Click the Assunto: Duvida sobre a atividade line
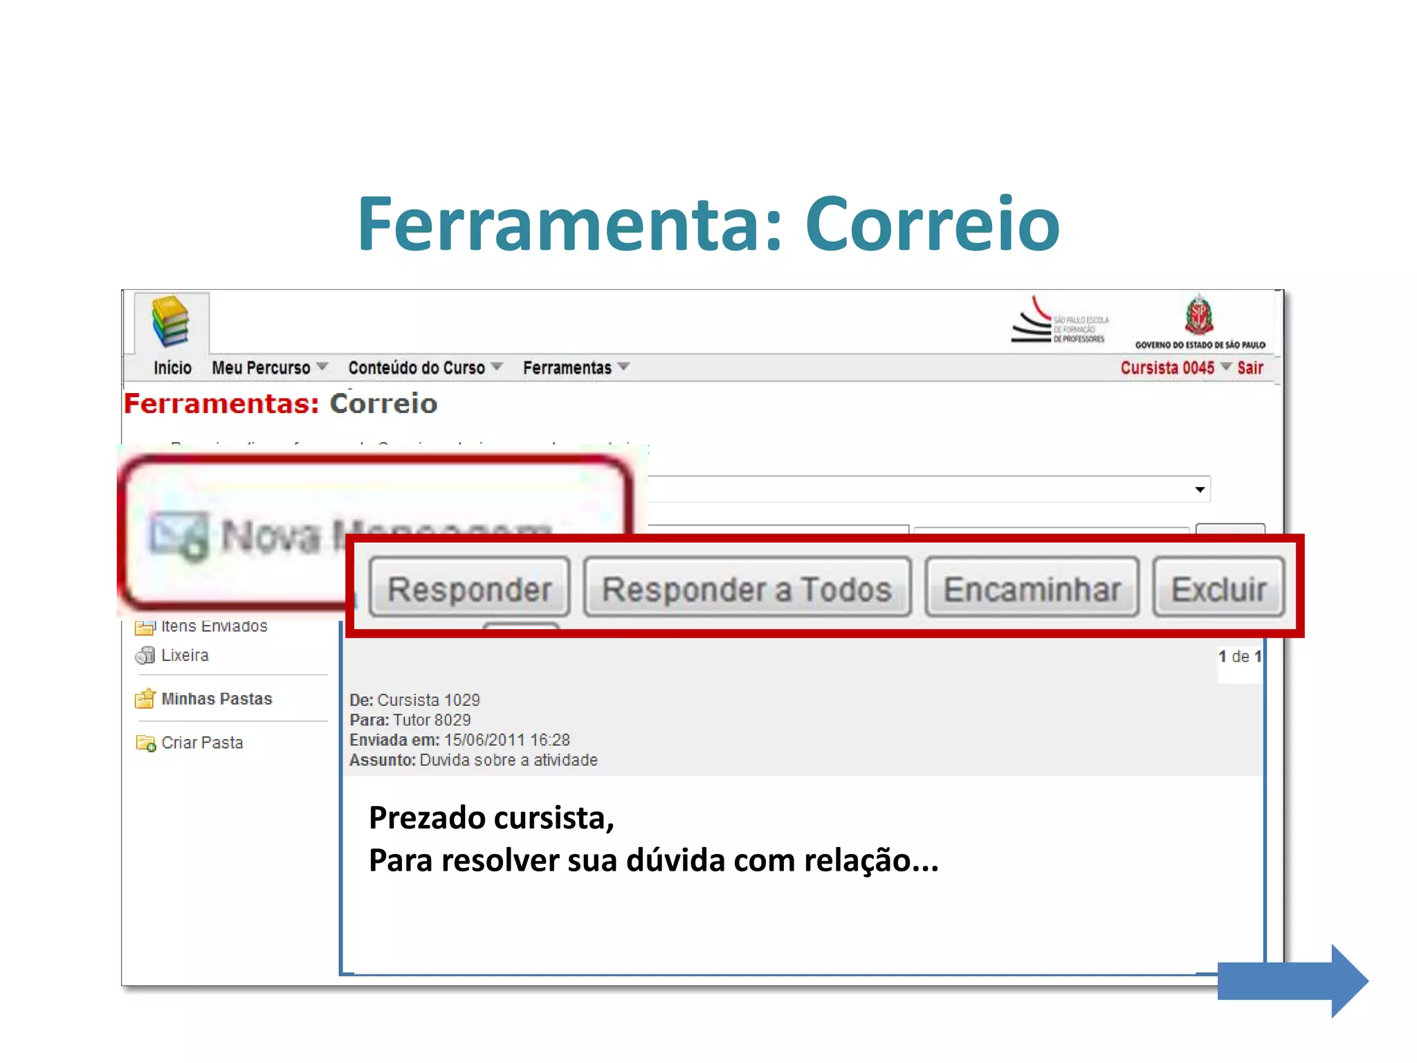1417x1063 pixels. [x=473, y=760]
